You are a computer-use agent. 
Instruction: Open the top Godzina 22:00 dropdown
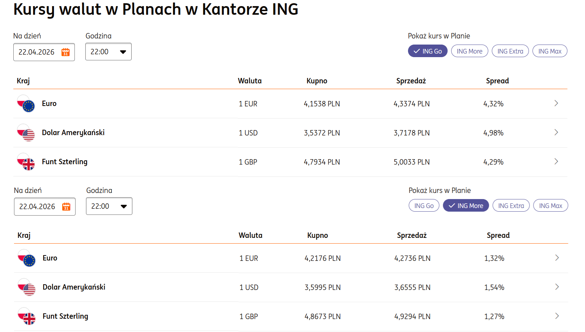click(108, 52)
